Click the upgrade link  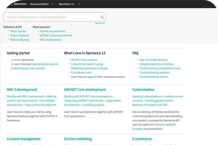(92, 77)
